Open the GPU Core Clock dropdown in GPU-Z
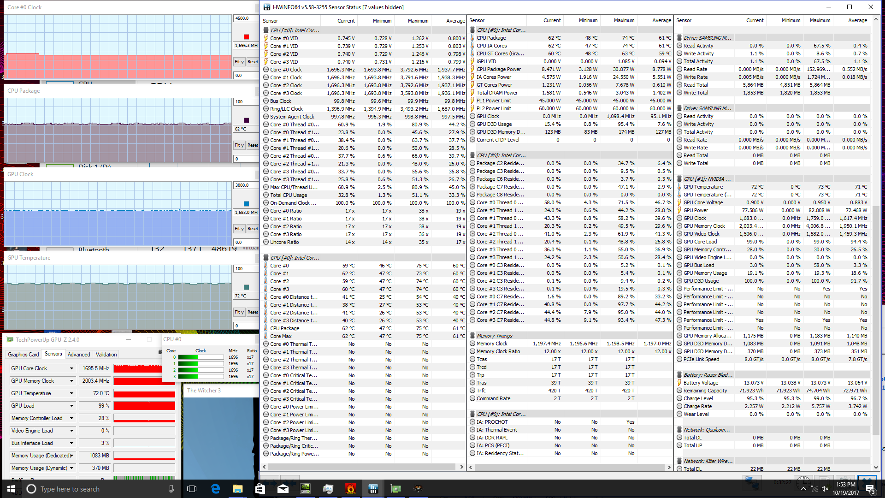This screenshot has height=498, width=885. coord(71,368)
